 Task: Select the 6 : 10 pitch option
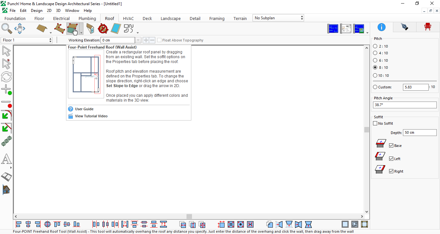(x=380, y=60)
